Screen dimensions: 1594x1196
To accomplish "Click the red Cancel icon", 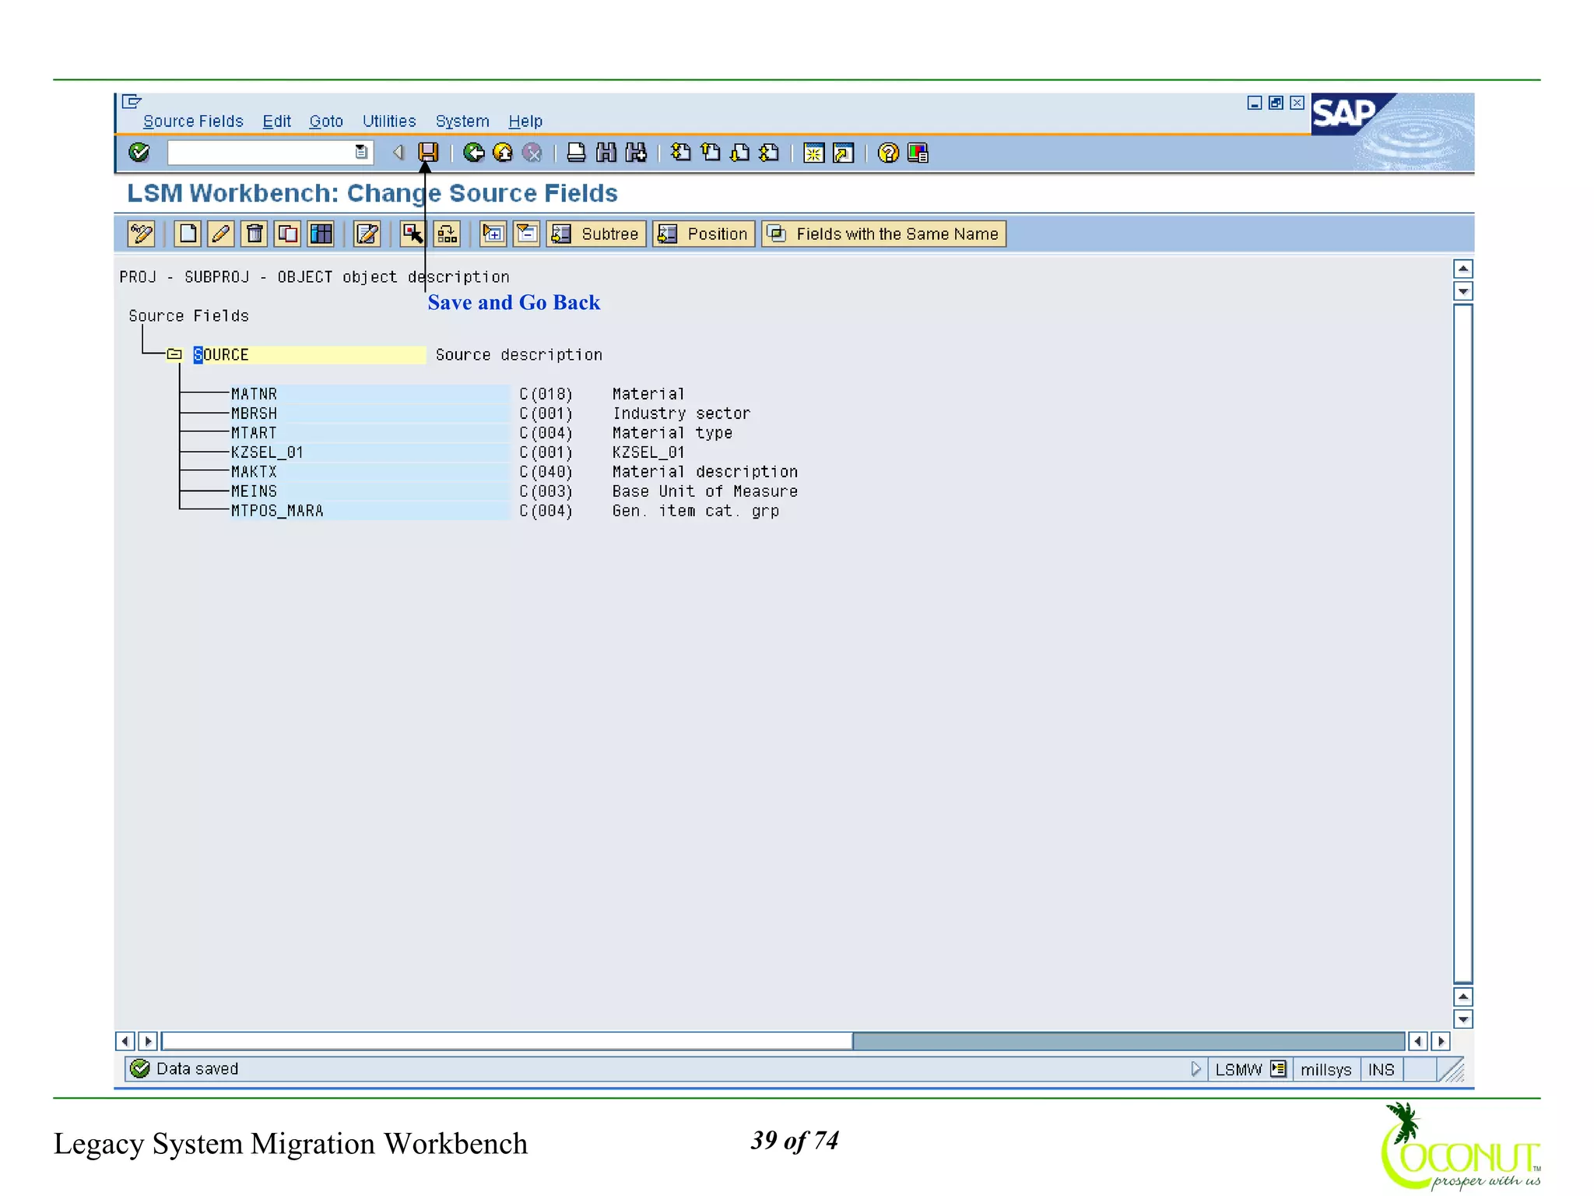I will pyautogui.click(x=532, y=153).
